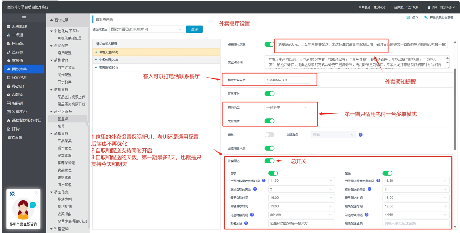Click help icon beside 支持自取的天数
The width and height of the screenshot is (460, 233).
tap(255, 189)
